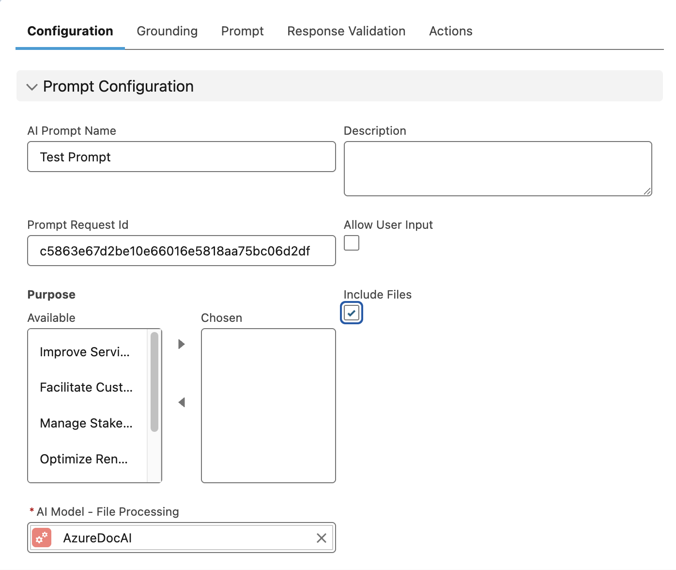
Task: Enable the Allow User Input checkbox
Action: [x=352, y=243]
